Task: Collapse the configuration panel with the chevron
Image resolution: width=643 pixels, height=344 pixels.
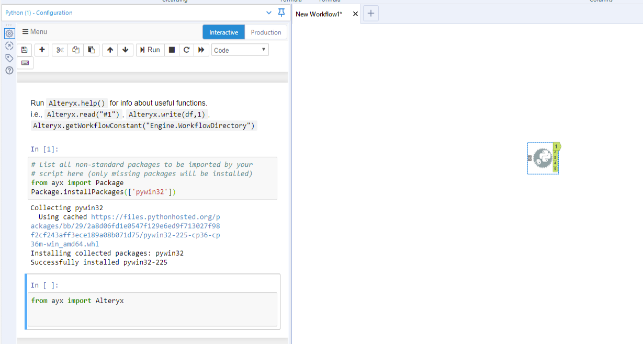Action: 268,13
